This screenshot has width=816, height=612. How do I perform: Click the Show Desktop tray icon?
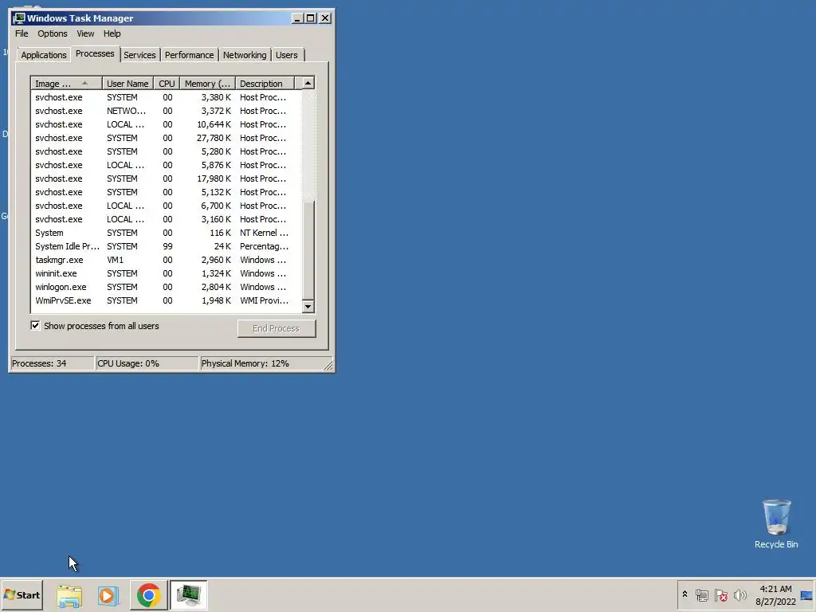click(806, 595)
